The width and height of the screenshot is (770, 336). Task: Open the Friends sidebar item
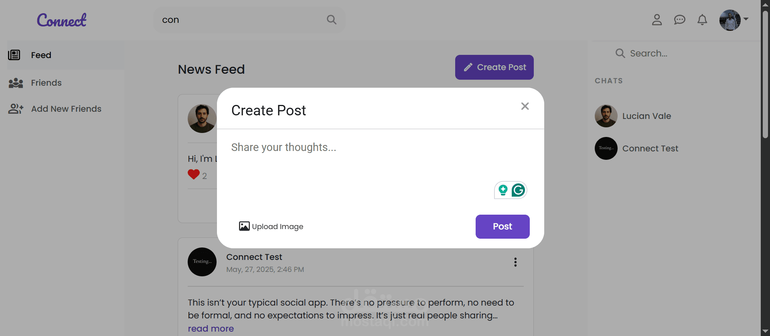(x=66, y=83)
